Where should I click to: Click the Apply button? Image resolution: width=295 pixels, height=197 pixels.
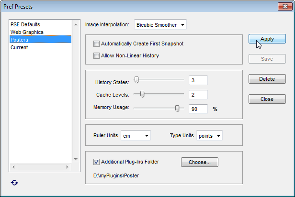pyautogui.click(x=267, y=39)
